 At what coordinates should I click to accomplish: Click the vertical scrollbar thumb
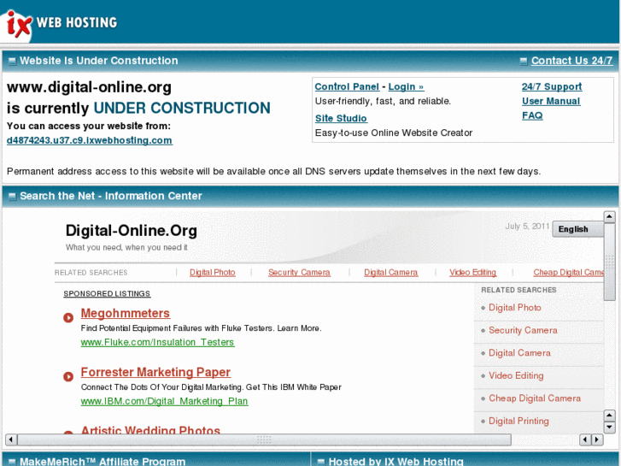[x=609, y=262]
